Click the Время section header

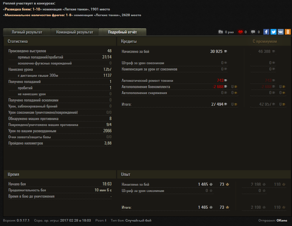tap(13, 174)
